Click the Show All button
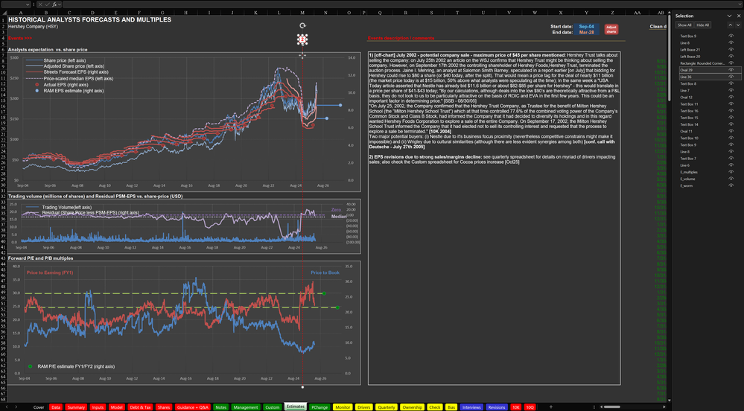The image size is (744, 411). click(x=684, y=25)
